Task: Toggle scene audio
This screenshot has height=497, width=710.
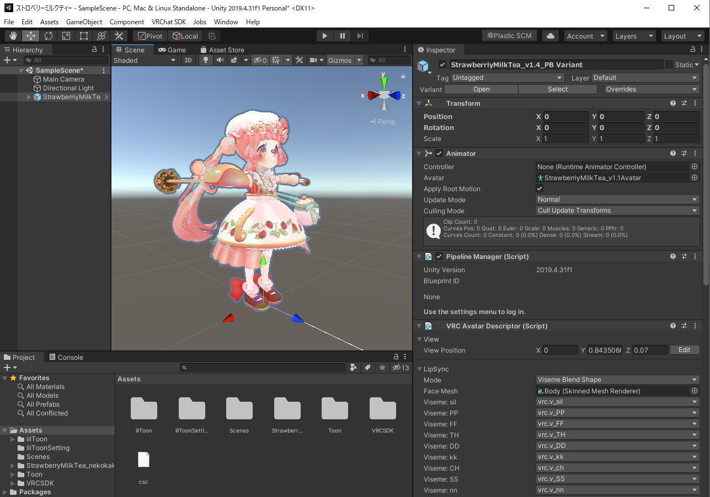Action: pyautogui.click(x=220, y=60)
